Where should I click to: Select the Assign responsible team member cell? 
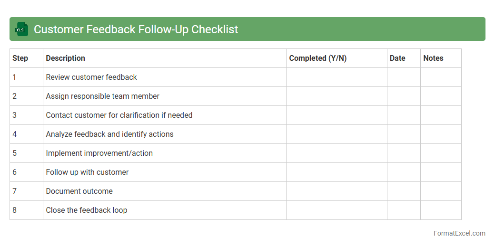(103, 96)
